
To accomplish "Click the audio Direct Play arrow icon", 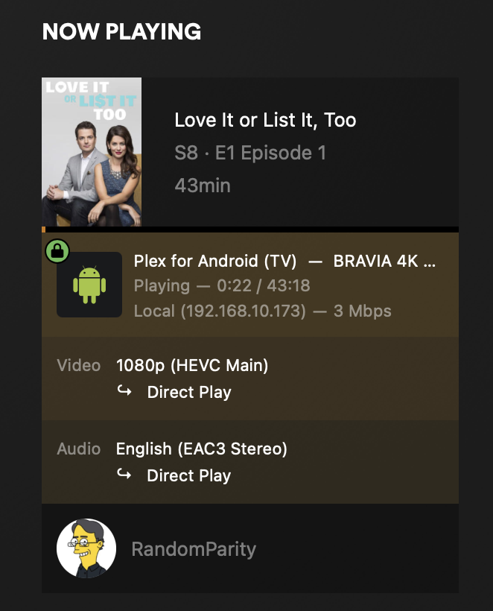I will coord(124,475).
